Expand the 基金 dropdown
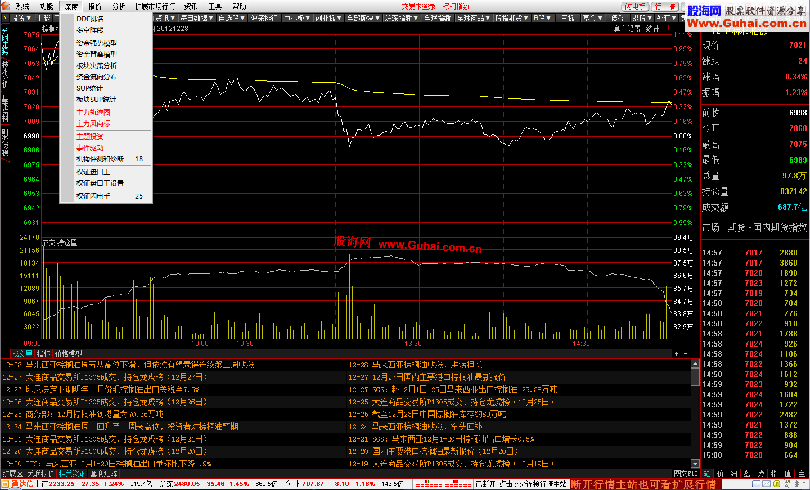This screenshot has height=490, width=810. click(593, 18)
